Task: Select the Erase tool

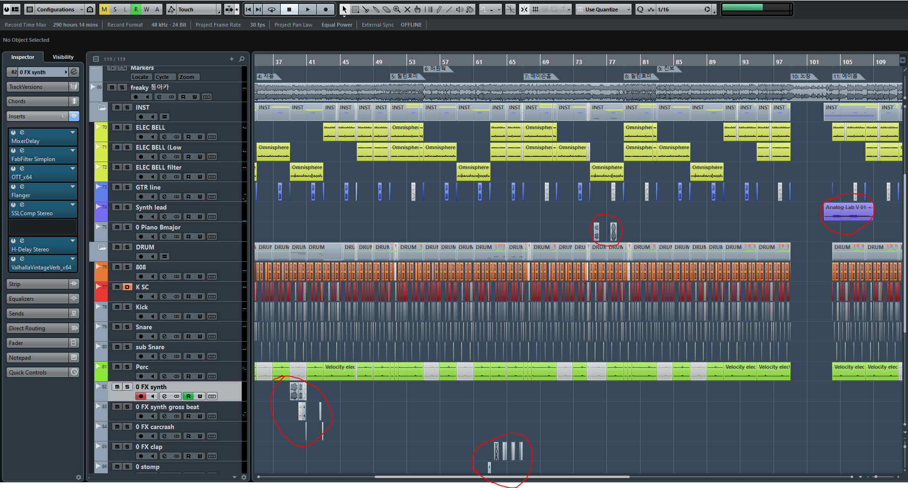Action: point(386,10)
